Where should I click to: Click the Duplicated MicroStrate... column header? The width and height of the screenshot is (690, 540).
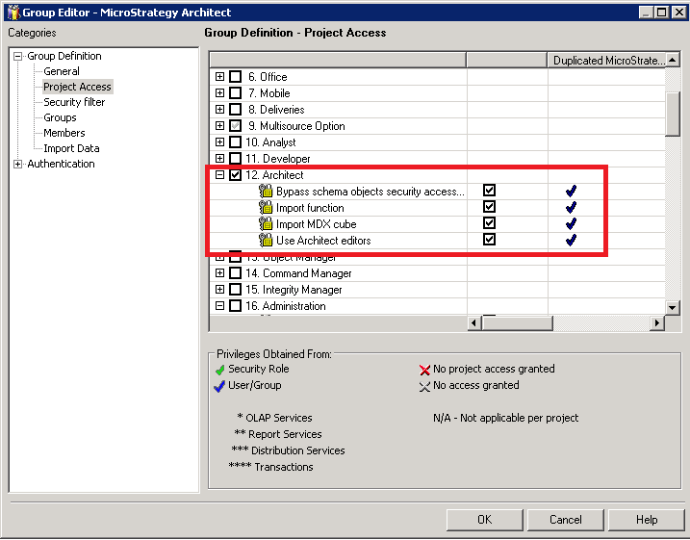tap(606, 61)
